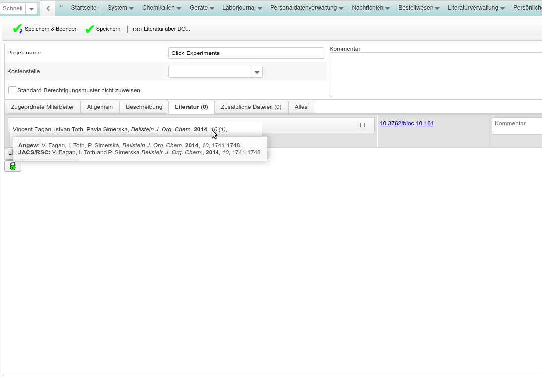542x377 pixels.
Task: Open the Schnell search dropdown
Action: 31,9
